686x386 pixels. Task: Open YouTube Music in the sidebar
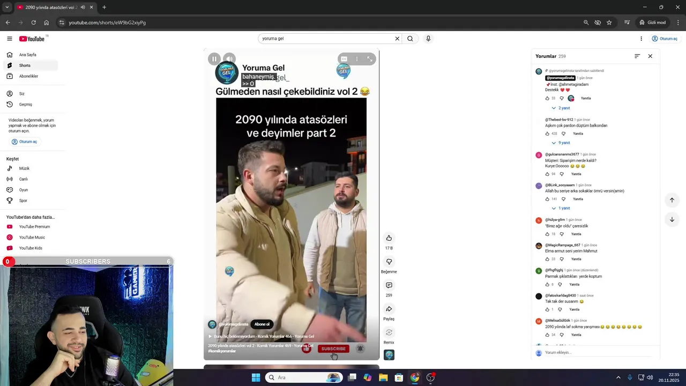pos(31,237)
